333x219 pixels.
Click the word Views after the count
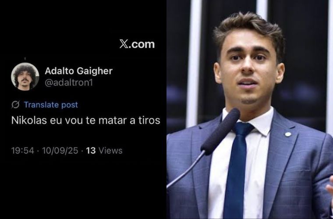coord(110,151)
